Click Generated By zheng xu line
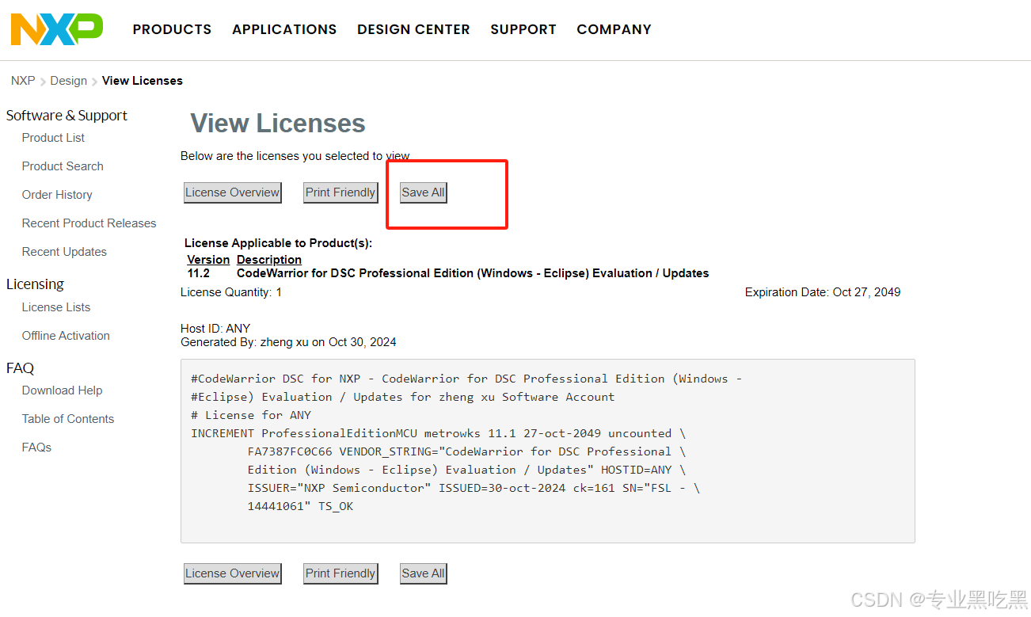Image resolution: width=1031 pixels, height=617 pixels. 288,343
